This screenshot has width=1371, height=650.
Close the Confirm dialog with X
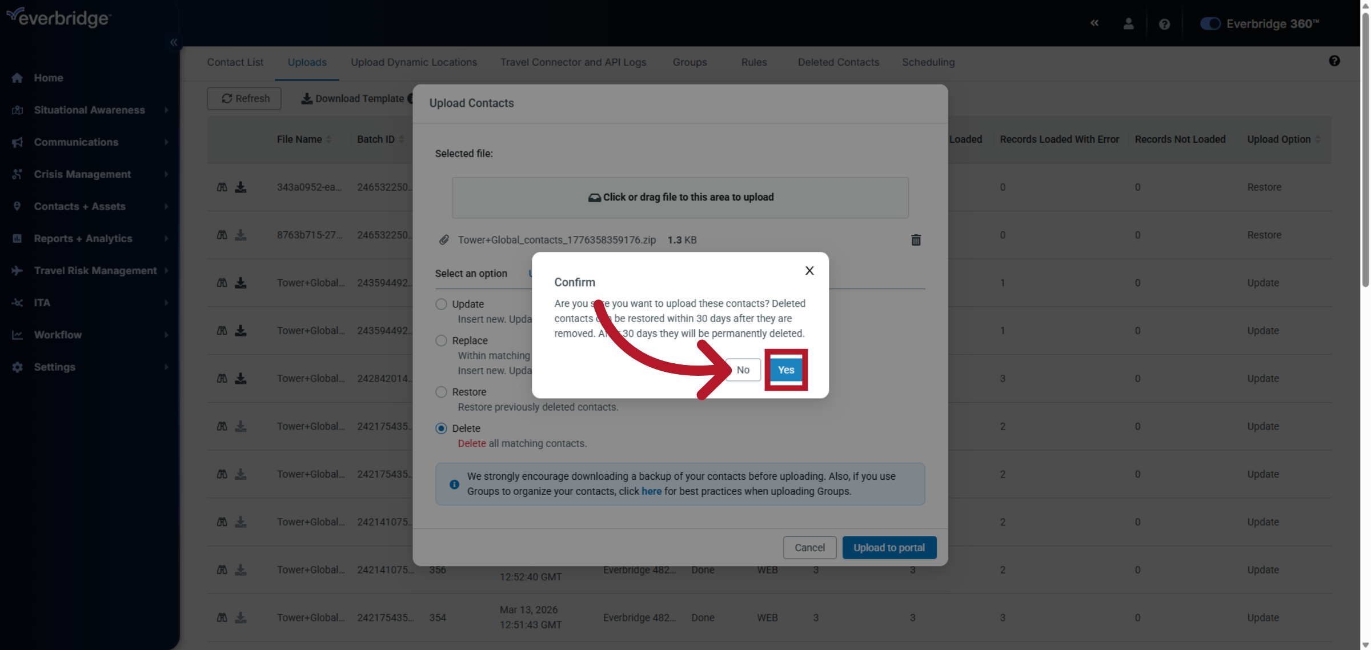tap(809, 271)
